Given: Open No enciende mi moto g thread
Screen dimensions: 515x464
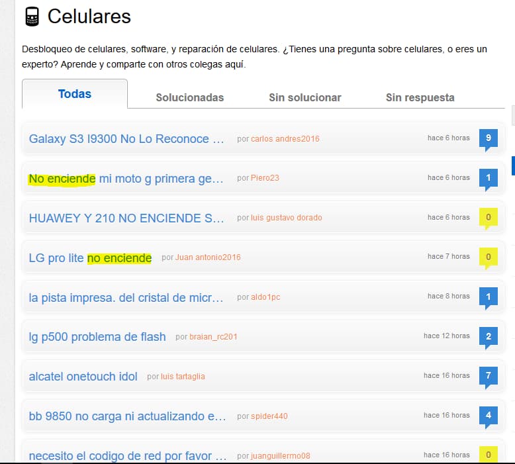Looking at the screenshot, I should tap(126, 179).
